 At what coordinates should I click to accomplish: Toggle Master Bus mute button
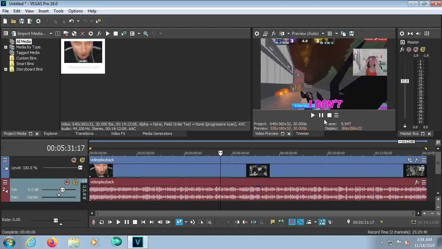416,49
